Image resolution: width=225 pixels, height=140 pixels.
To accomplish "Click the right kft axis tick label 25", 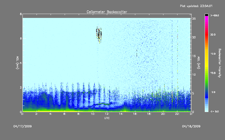I will click(x=194, y=19).
